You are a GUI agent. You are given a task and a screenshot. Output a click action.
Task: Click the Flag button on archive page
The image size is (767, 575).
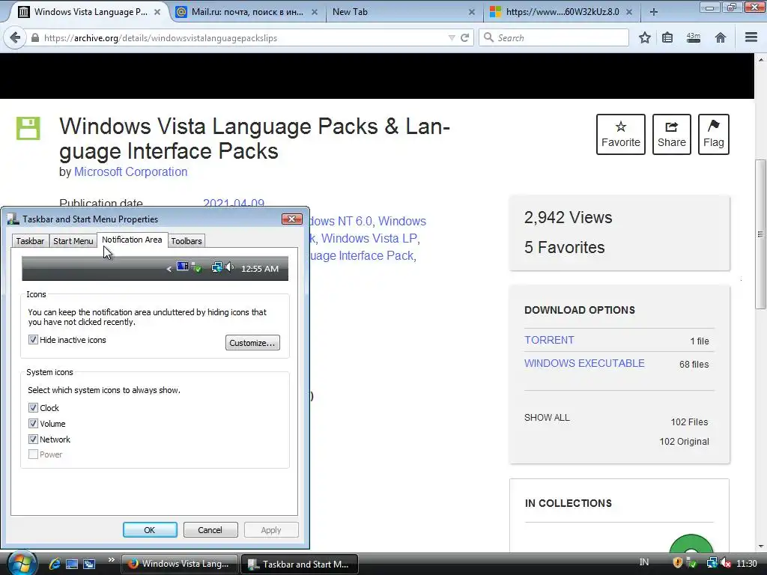click(714, 135)
